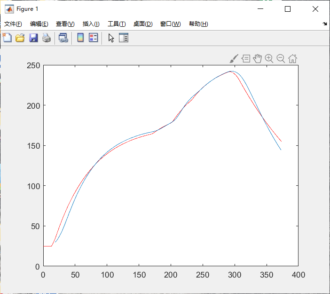This screenshot has width=330, height=294.
Task: Open a file with the folder icon
Action: [20, 38]
